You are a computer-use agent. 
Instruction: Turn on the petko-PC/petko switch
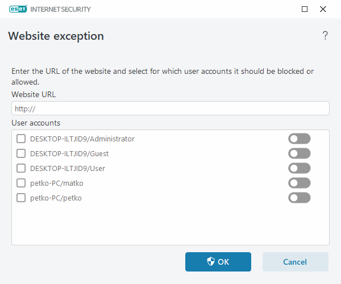point(300,198)
